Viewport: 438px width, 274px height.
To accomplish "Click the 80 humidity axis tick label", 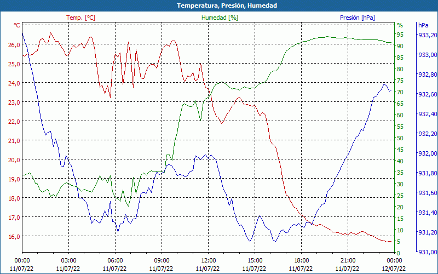I will tap(400, 69).
